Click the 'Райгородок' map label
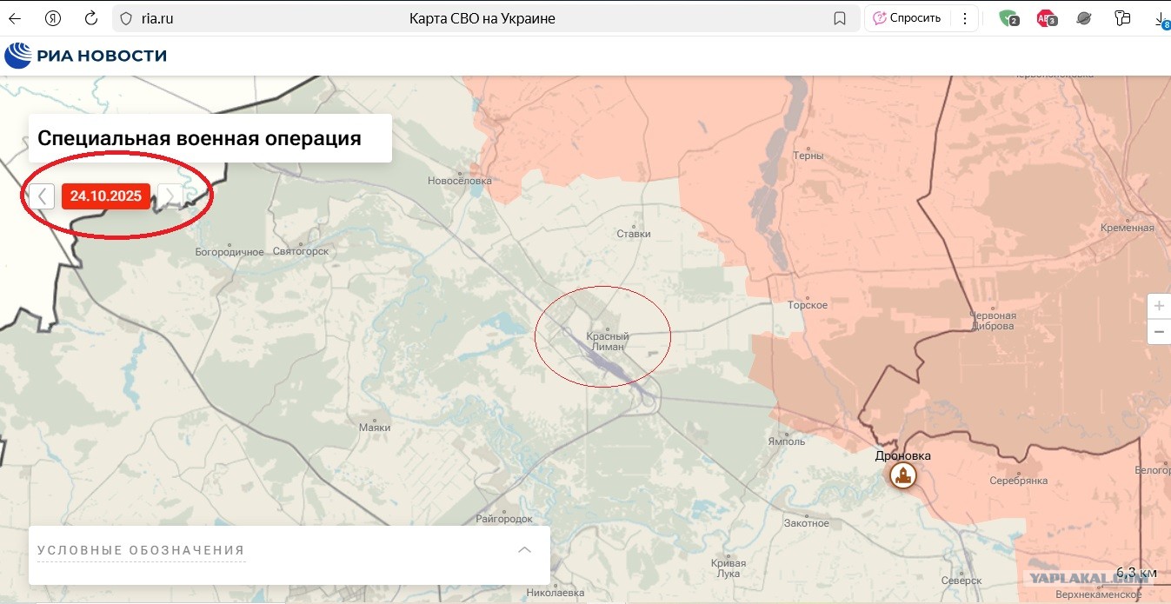 click(x=504, y=519)
